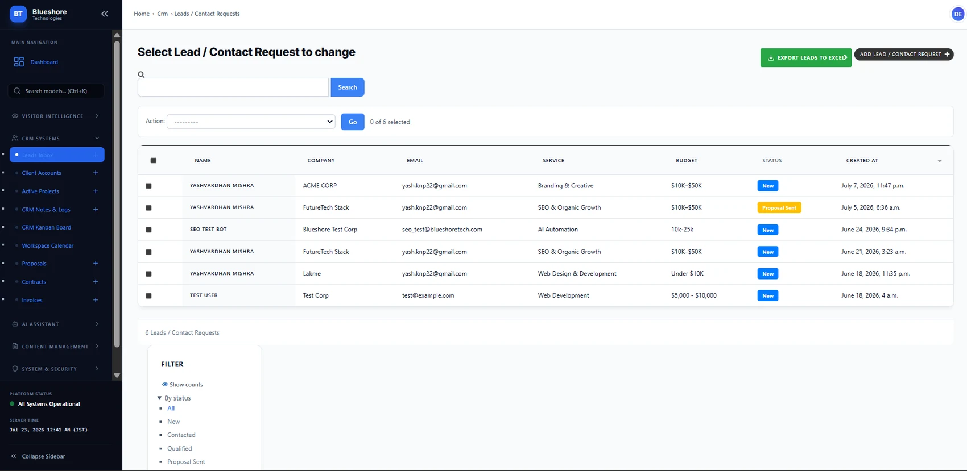Click the DE user avatar
The height and width of the screenshot is (471, 967).
click(958, 14)
